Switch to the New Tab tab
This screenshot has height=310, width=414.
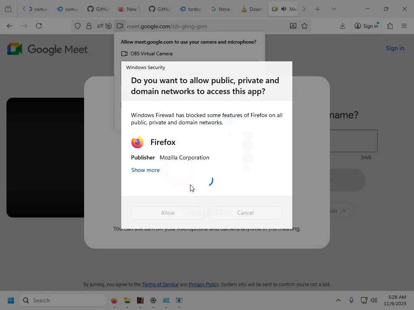(129, 9)
